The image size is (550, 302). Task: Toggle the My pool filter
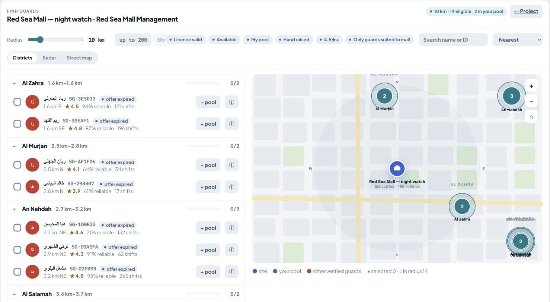tap(258, 39)
